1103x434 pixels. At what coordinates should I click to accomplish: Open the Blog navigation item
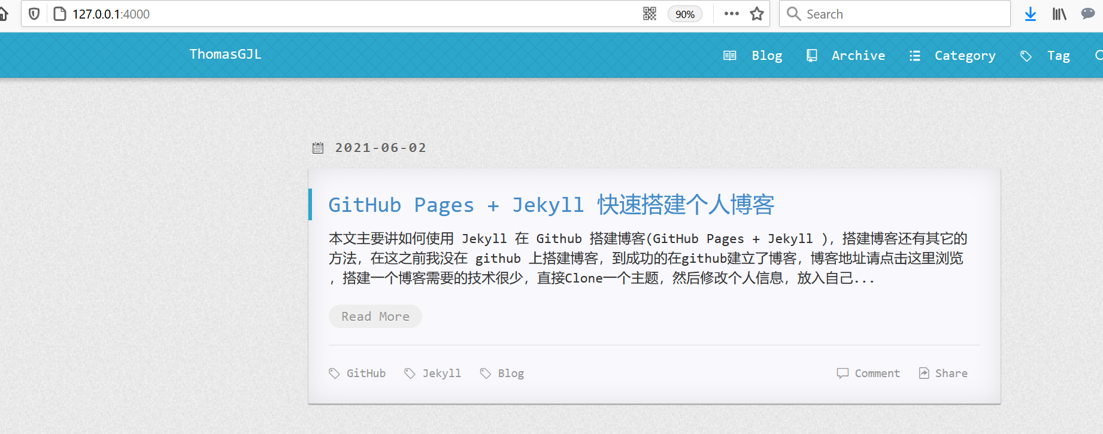coord(767,56)
